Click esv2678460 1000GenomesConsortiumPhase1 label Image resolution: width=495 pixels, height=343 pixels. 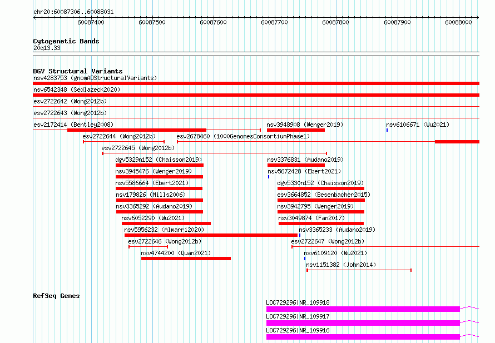(x=243, y=136)
